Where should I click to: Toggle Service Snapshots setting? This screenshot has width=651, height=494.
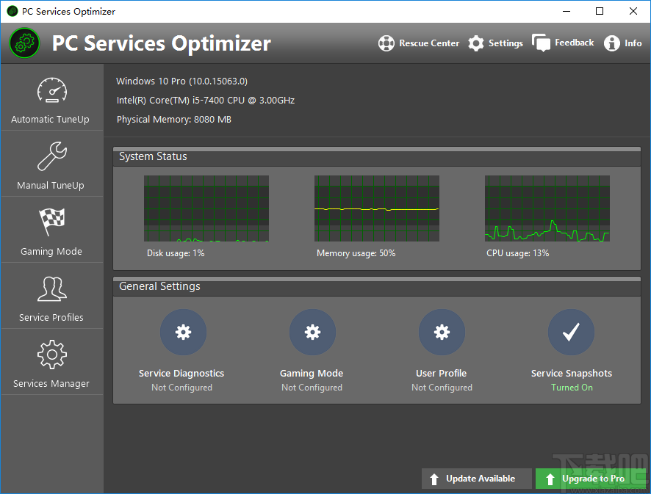click(x=571, y=332)
